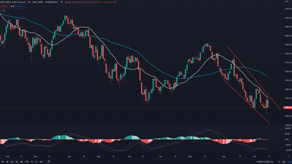Click the S&P 500 E-mini Futures title
The height and width of the screenshot is (164, 292).
click(13, 2)
